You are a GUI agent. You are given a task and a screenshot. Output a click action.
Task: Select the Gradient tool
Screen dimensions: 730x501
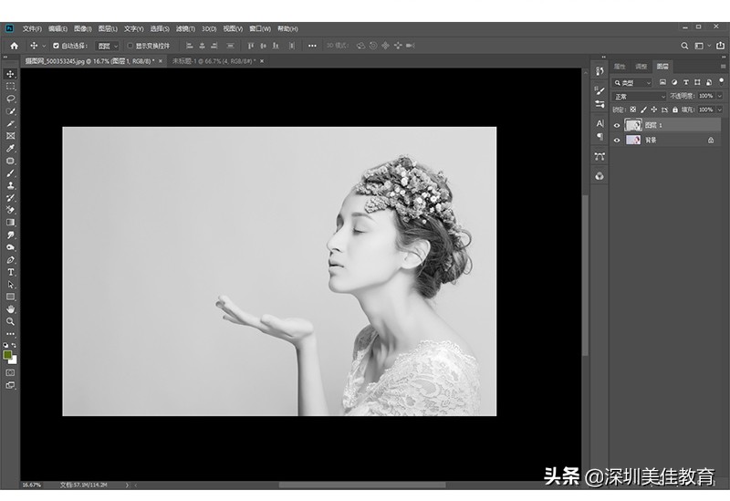(10, 223)
